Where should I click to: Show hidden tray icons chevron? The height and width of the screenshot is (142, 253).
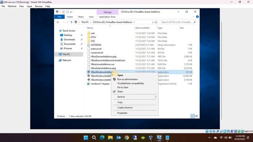pyautogui.click(x=210, y=138)
